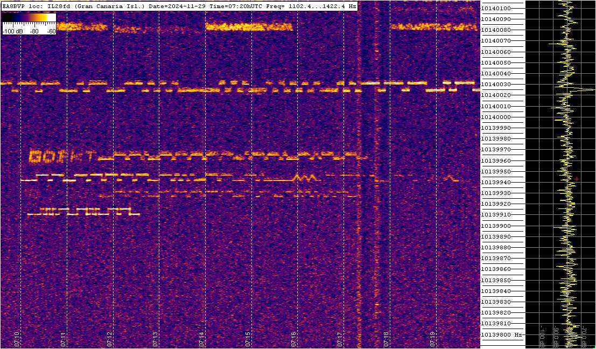Image resolution: width=596 pixels, height=349 pixels.
Task: Select the 07:15 time marker
Action: 248,339
